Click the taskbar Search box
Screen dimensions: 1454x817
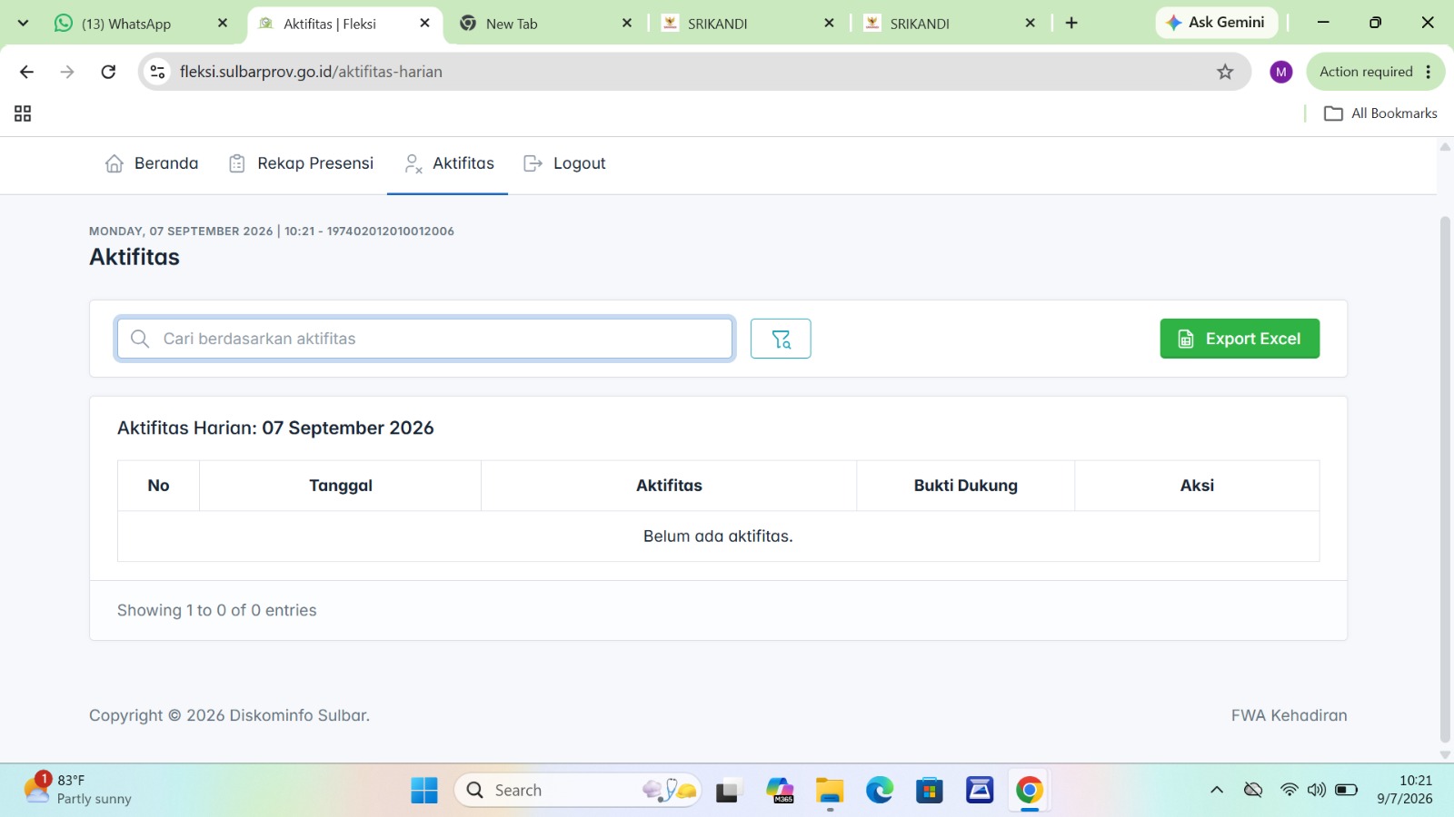coord(576,791)
